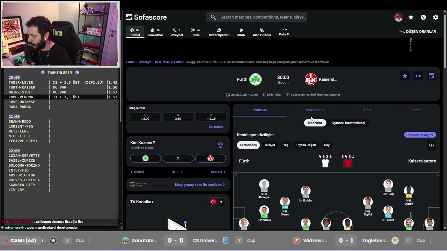Click Maçı yapay zeka ile analiz et
This screenshot has height=251, width=447.
(x=200, y=185)
